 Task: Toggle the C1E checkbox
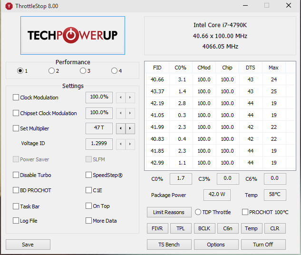point(88,190)
